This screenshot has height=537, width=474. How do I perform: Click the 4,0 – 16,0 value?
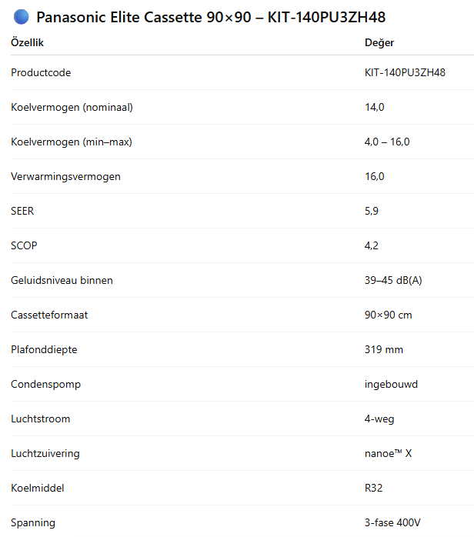click(x=387, y=142)
